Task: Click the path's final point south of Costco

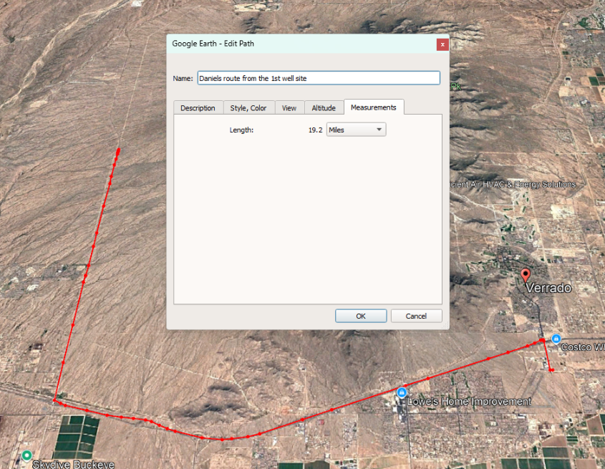Action: [551, 369]
